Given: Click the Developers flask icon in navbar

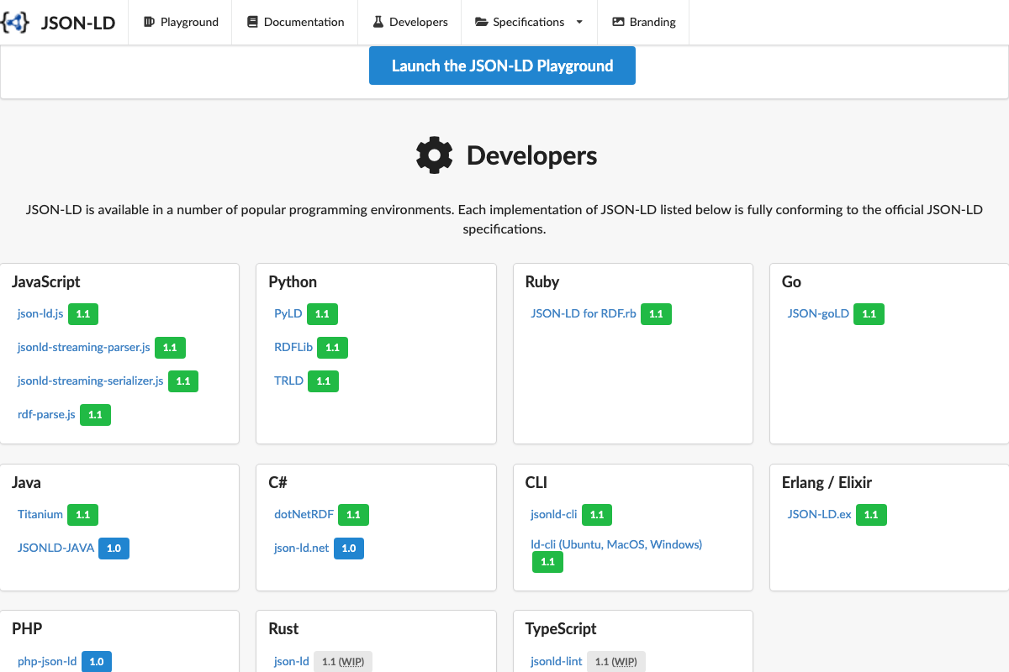Looking at the screenshot, I should (378, 22).
